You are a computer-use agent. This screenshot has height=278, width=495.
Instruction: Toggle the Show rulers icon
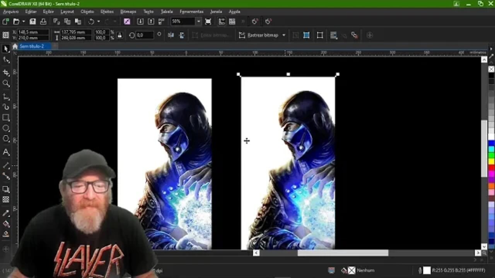222,22
